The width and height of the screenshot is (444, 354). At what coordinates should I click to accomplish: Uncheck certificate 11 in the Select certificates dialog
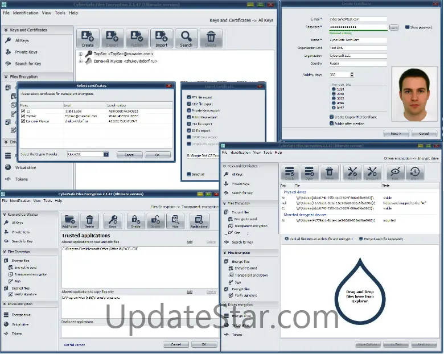coord(23,112)
